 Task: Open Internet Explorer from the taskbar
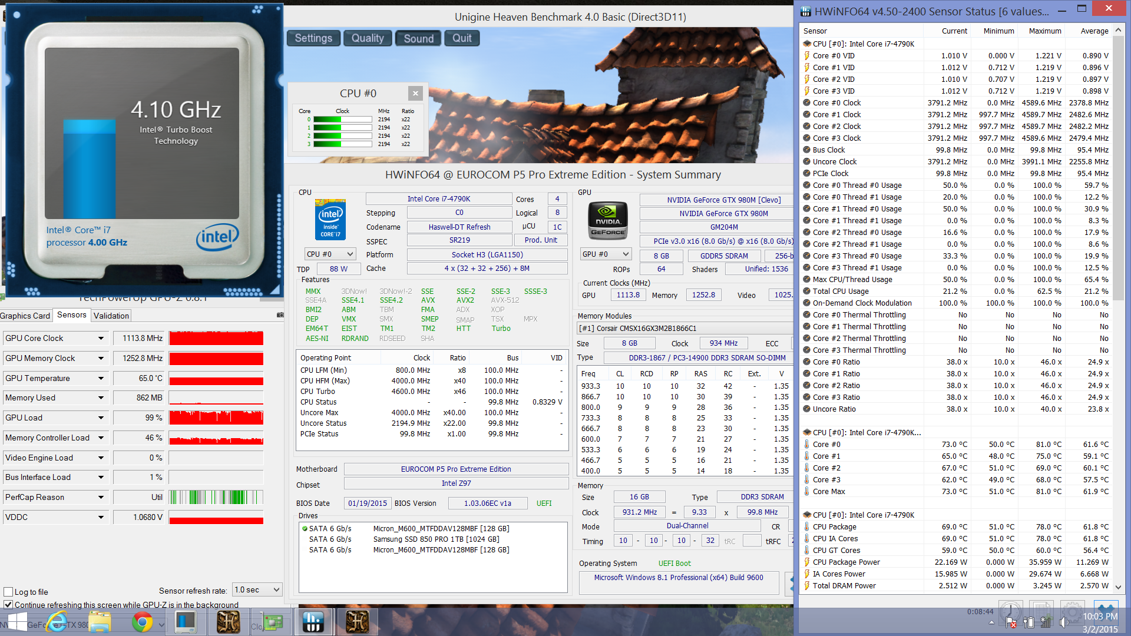pos(57,622)
